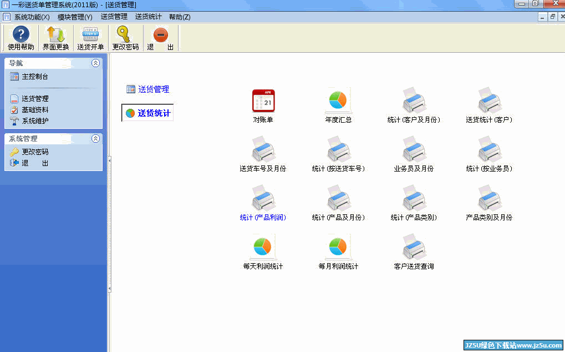The image size is (565, 352).
Task: Click the 客户送货查询 printer icon
Action: coord(414,247)
